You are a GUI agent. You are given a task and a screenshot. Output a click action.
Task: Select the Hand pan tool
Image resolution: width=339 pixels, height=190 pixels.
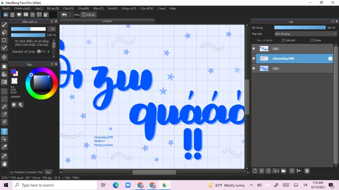pyautogui.click(x=4, y=164)
